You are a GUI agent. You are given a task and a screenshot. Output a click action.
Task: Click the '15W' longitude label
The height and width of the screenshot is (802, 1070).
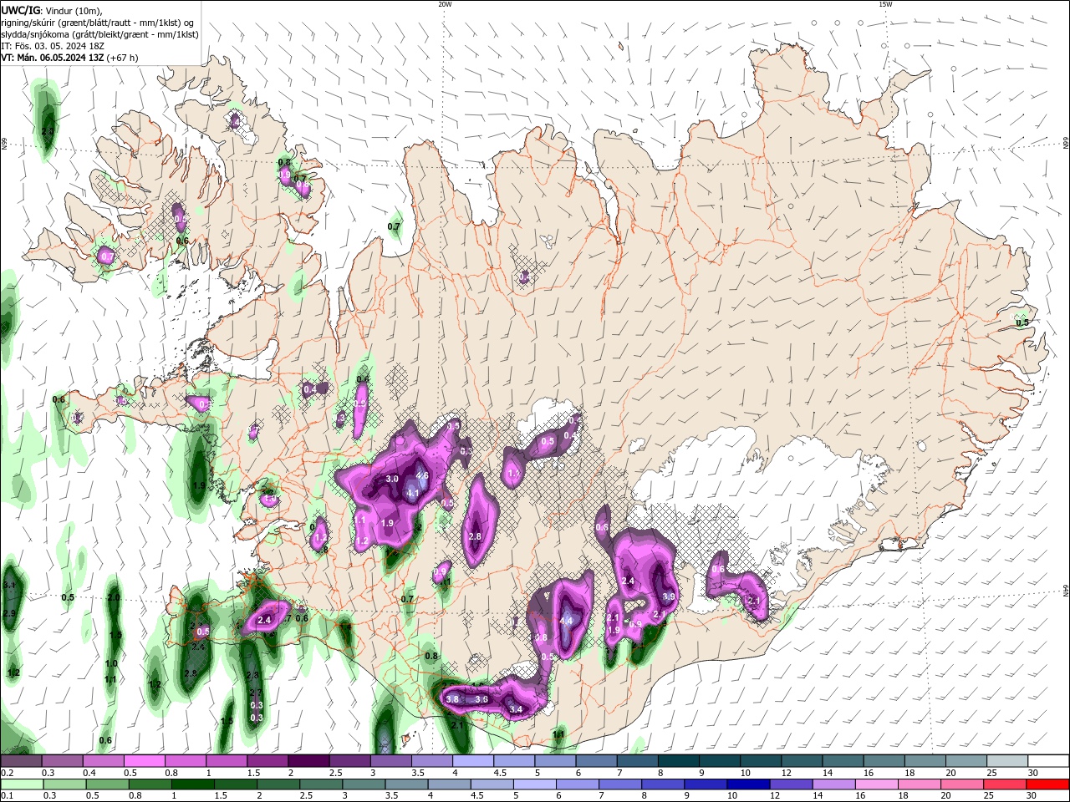885,4
